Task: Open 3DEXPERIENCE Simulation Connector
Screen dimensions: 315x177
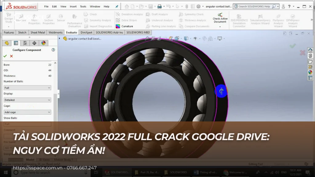Action: (x=239, y=21)
